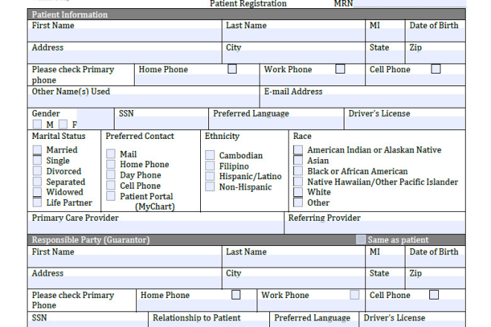Click Referring Provider field
Viewport: 491px width, 327px height.
[375, 227]
